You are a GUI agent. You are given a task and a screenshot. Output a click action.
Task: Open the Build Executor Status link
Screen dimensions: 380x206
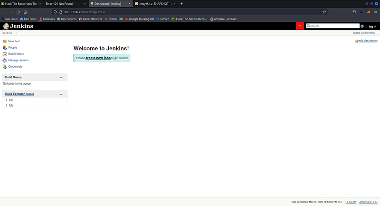click(x=19, y=94)
